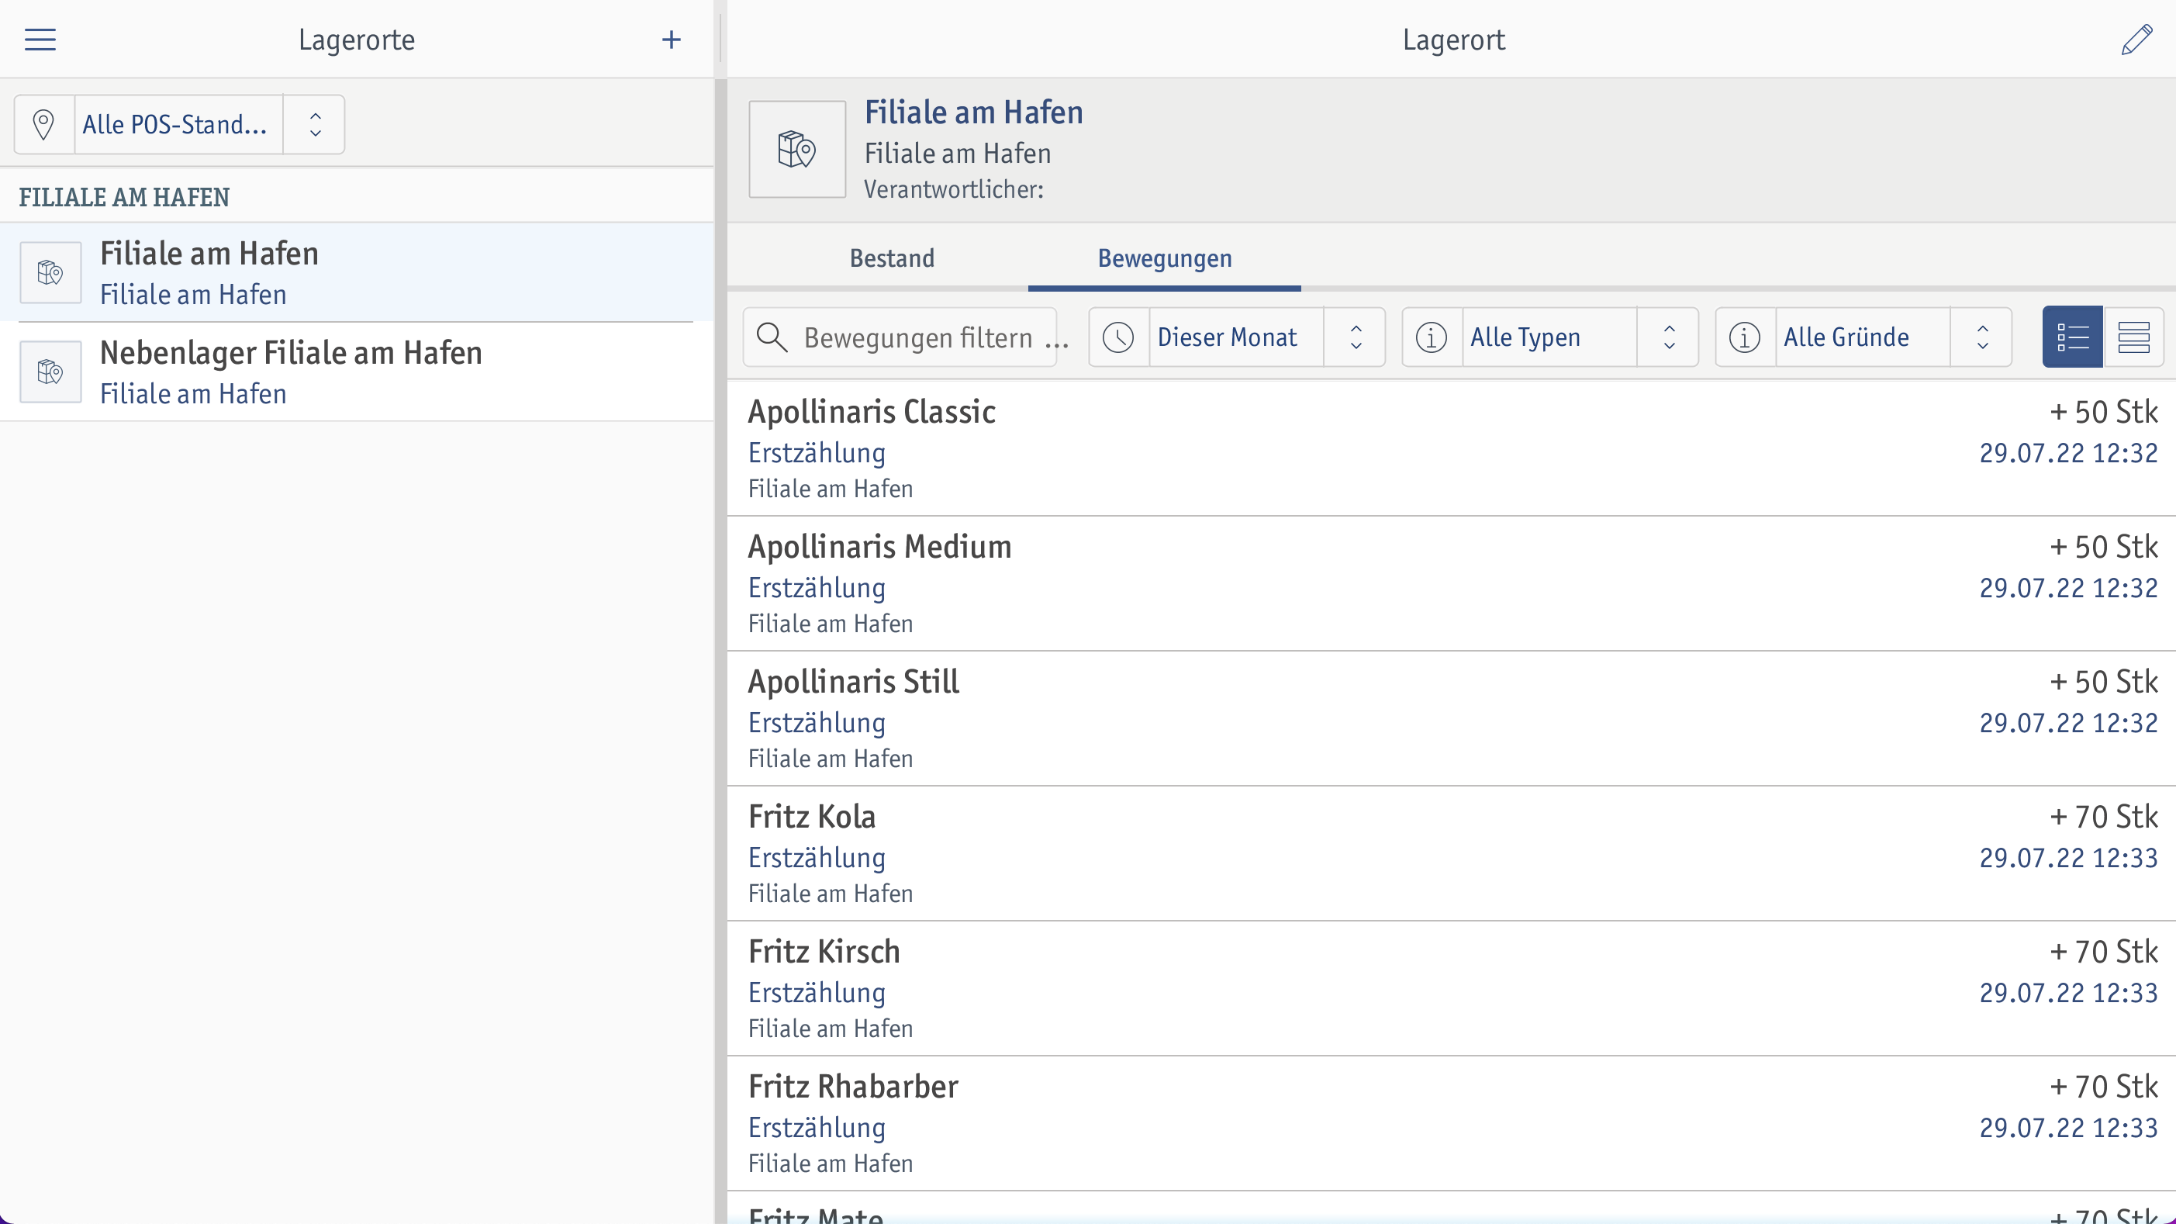Screen dimensions: 2176x1224
Task: Open the Dieser Monat period dropdown
Action: (1236, 337)
